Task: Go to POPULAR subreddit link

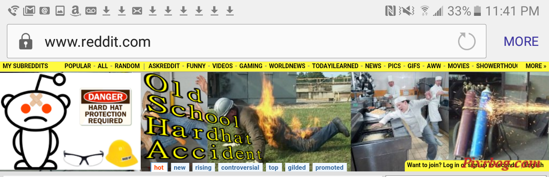Action: 78,66
